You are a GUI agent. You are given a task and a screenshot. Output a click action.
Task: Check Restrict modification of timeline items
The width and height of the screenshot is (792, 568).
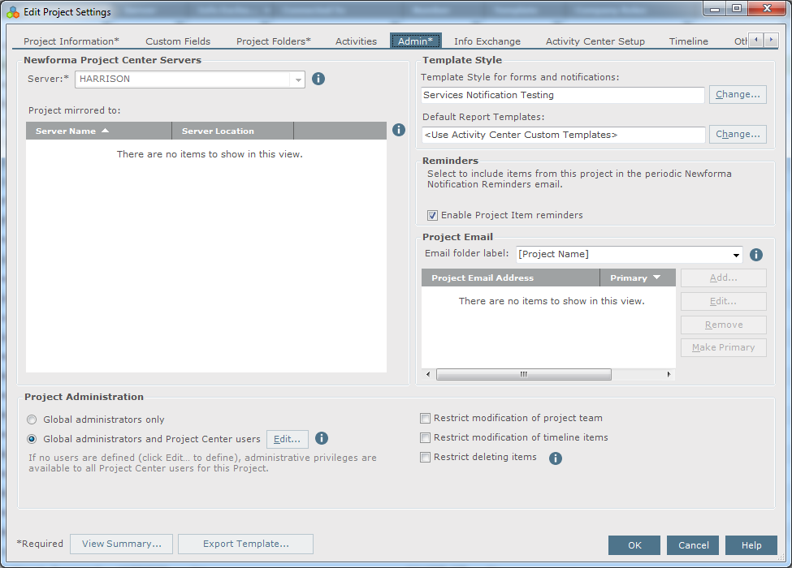(x=426, y=438)
